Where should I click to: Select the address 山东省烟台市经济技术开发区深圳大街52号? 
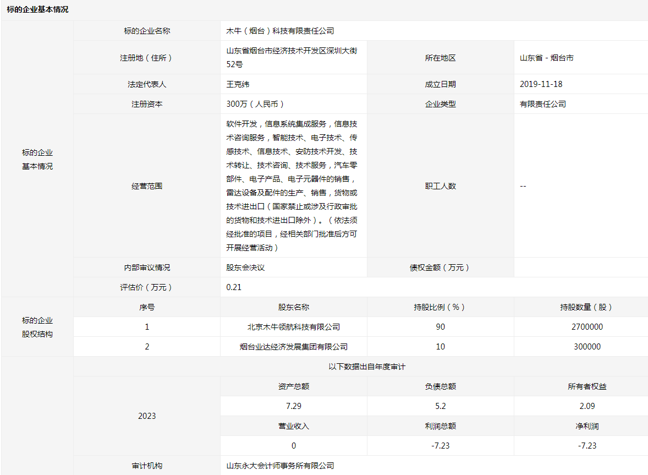(x=292, y=57)
